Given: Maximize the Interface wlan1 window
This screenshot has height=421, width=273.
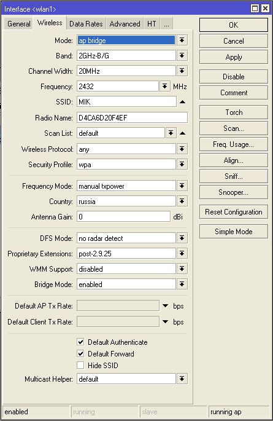Looking at the screenshot, I should [x=255, y=9].
